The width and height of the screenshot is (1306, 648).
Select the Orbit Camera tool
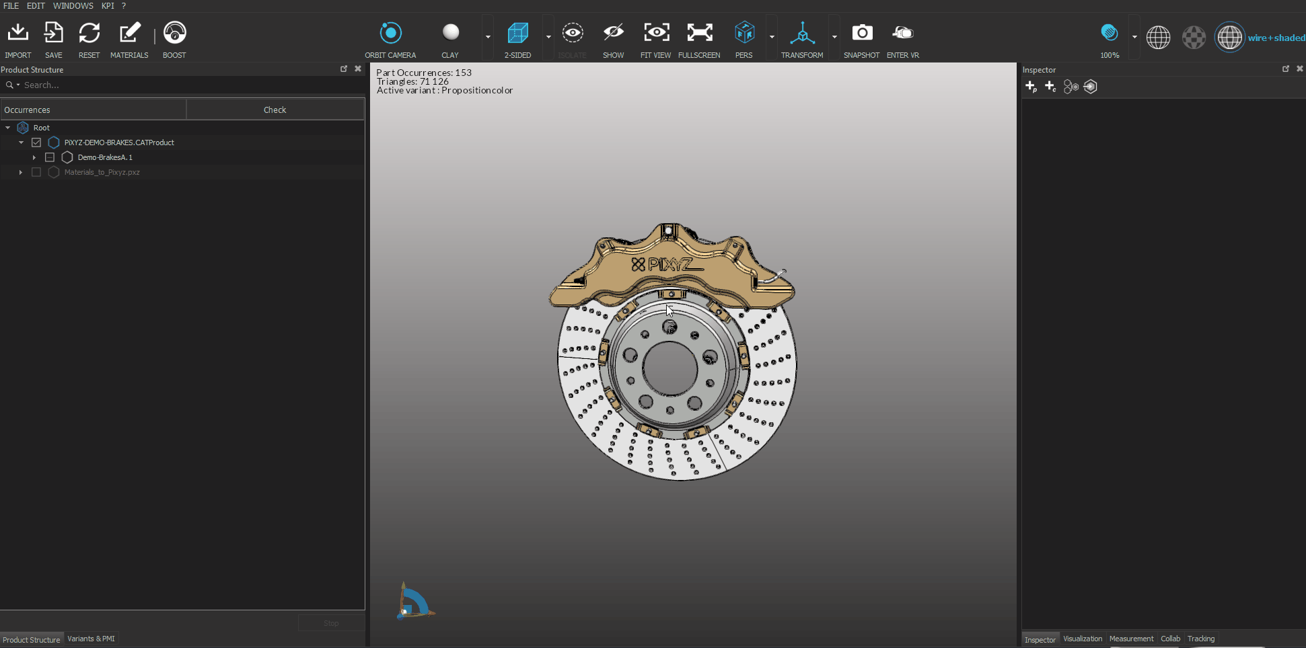(390, 33)
